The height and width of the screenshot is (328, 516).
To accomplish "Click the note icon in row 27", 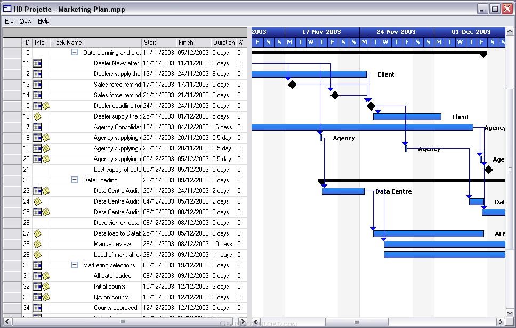I will coord(37,233).
